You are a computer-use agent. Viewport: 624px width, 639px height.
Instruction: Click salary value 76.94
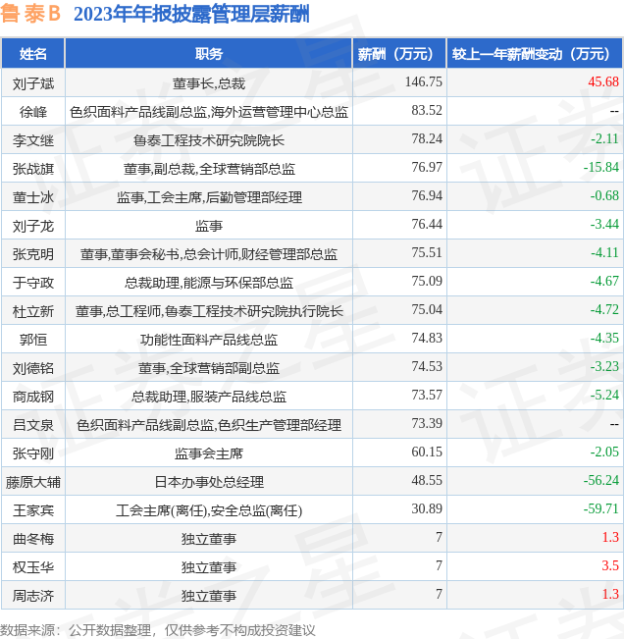click(x=427, y=195)
